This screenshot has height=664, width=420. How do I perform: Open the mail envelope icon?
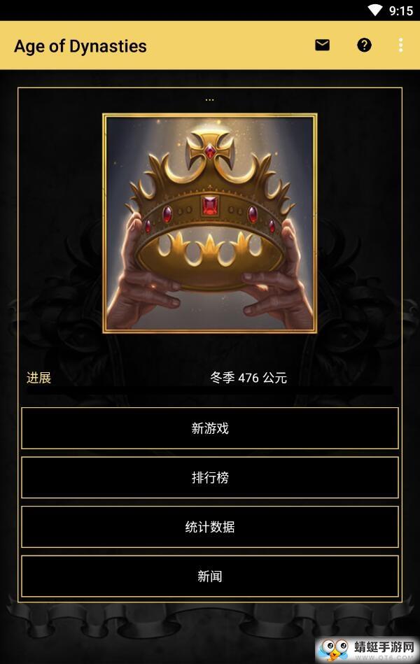pyautogui.click(x=322, y=45)
